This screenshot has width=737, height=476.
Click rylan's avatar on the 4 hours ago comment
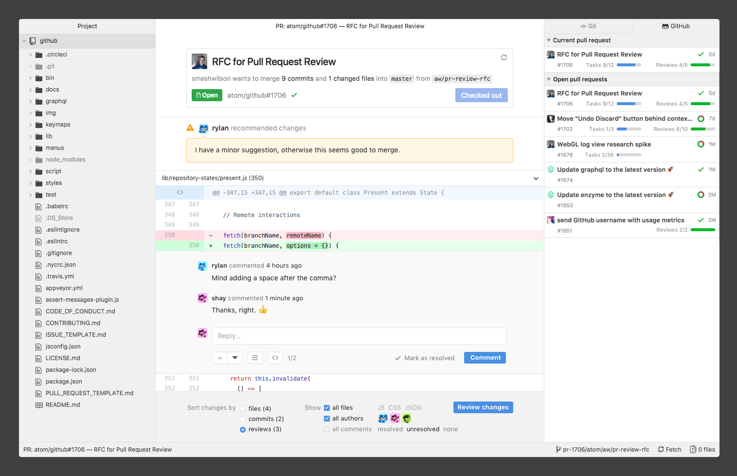tap(202, 266)
